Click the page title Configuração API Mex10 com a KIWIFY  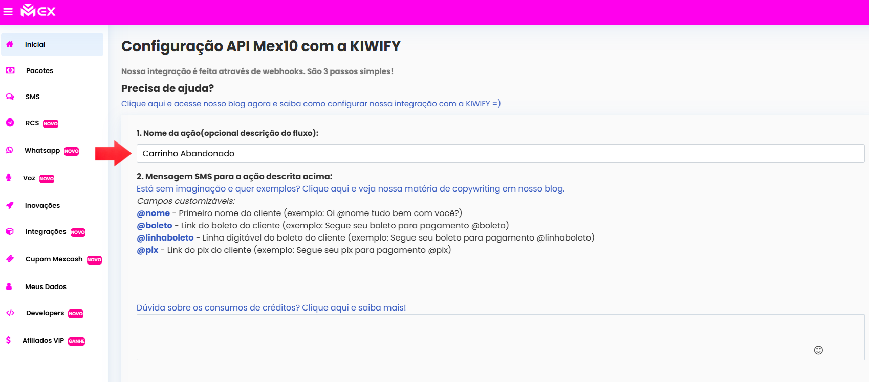[261, 46]
